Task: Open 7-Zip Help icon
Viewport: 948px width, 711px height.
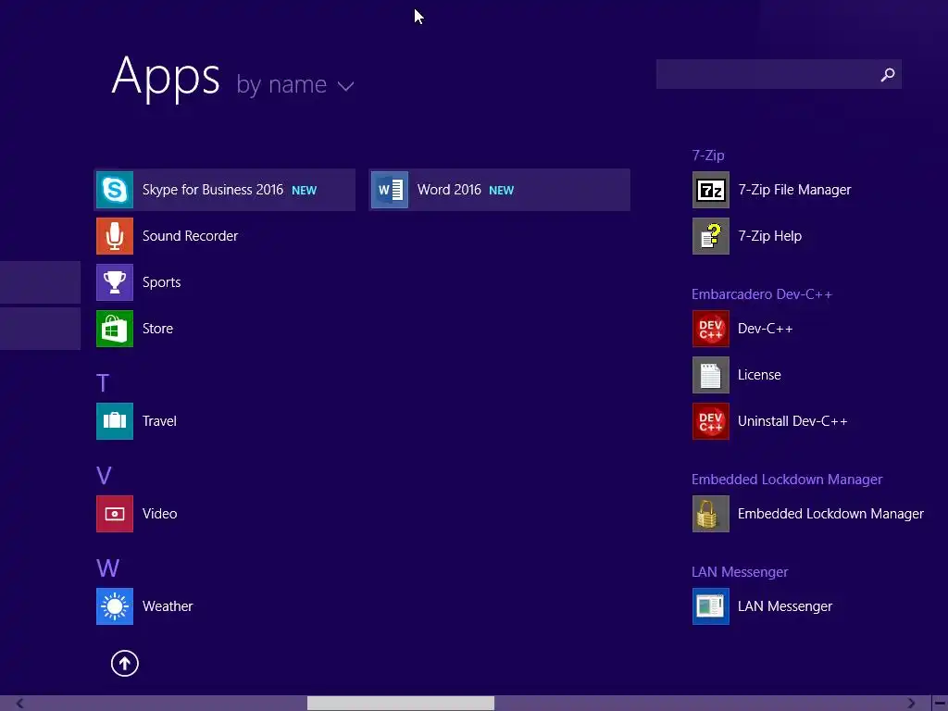Action: point(710,236)
